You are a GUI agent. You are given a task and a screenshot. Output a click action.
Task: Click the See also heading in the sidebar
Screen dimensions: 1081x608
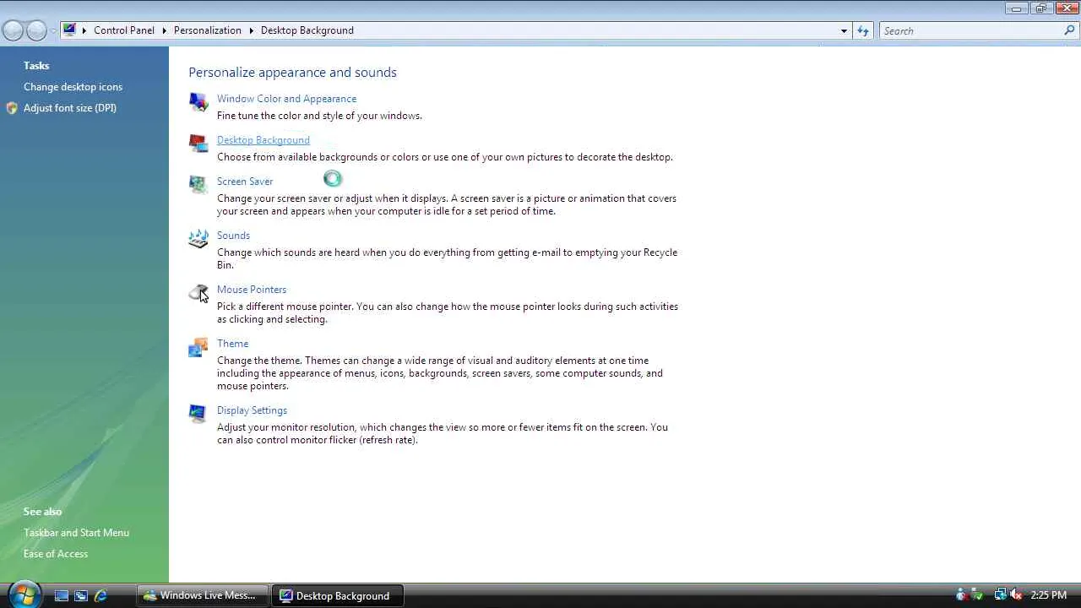pyautogui.click(x=42, y=512)
